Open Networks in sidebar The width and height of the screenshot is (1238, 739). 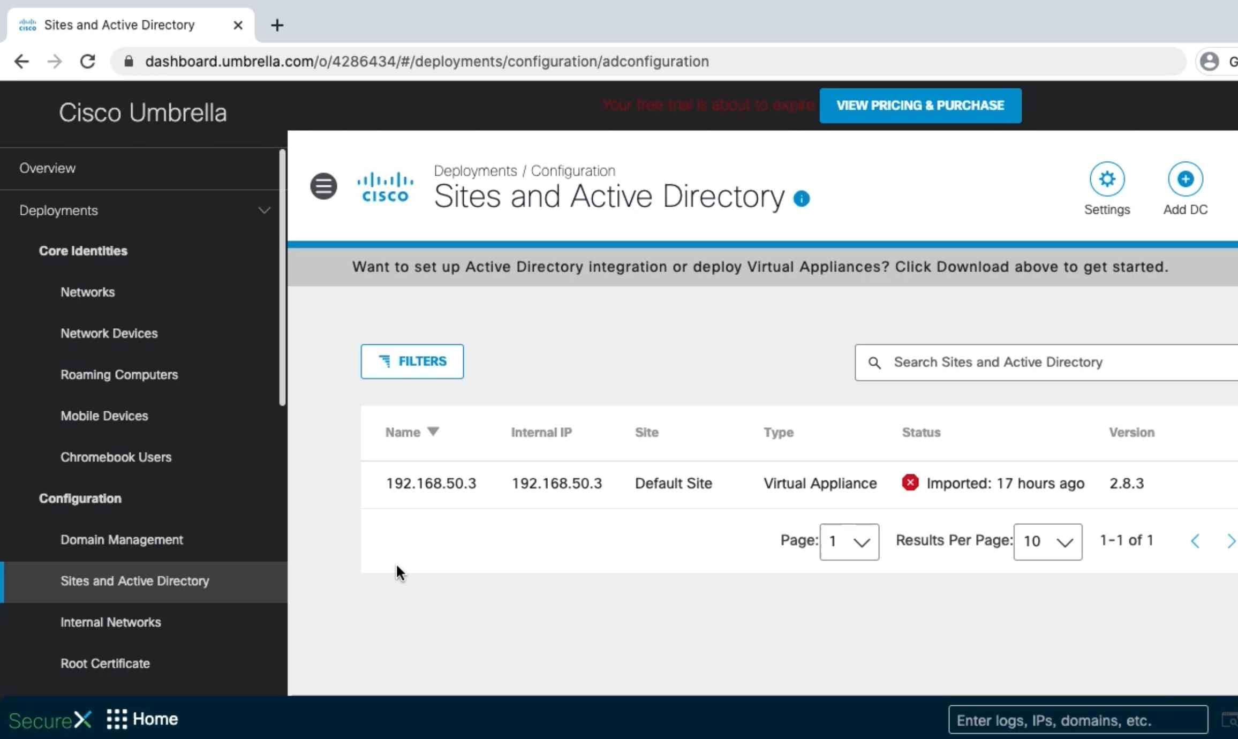point(87,292)
